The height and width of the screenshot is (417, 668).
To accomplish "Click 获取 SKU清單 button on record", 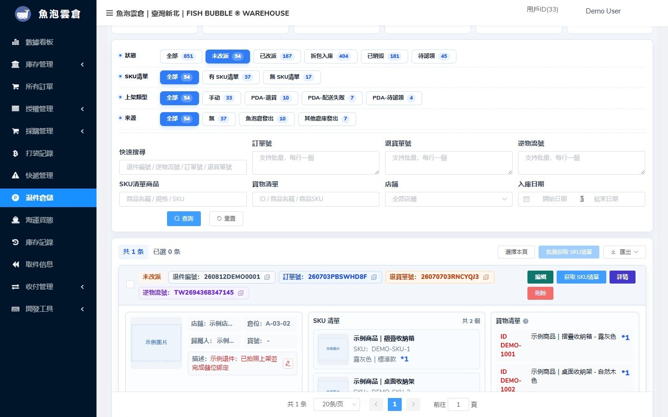I will click(581, 277).
